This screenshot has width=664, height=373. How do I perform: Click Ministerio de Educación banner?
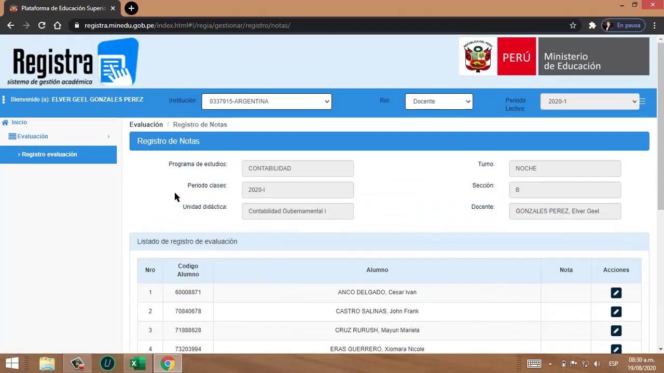click(594, 56)
